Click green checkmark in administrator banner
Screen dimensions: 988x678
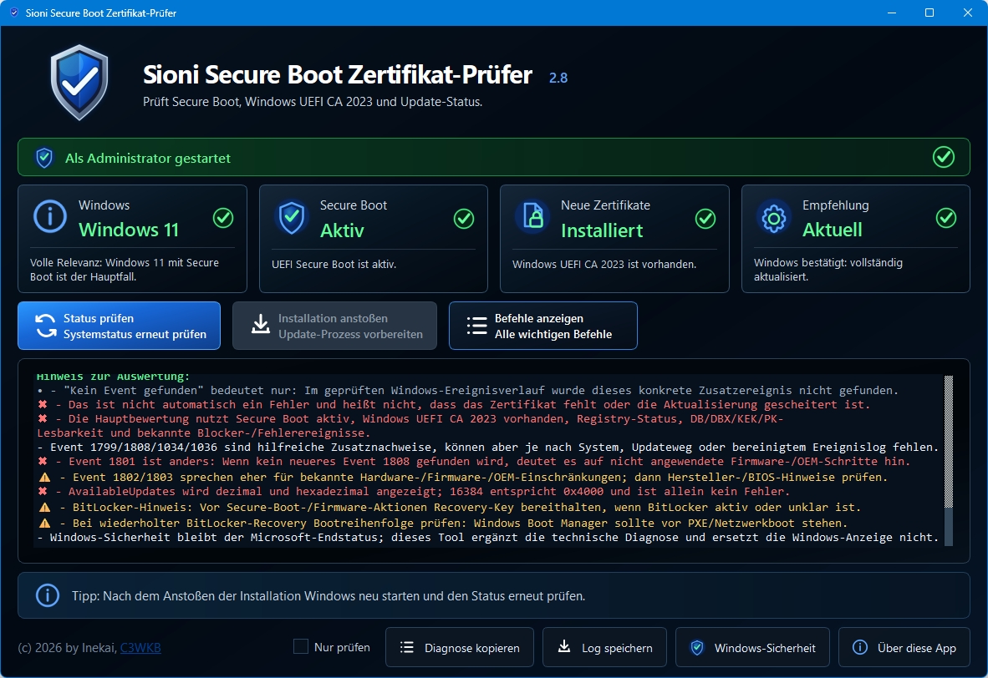coord(943,157)
